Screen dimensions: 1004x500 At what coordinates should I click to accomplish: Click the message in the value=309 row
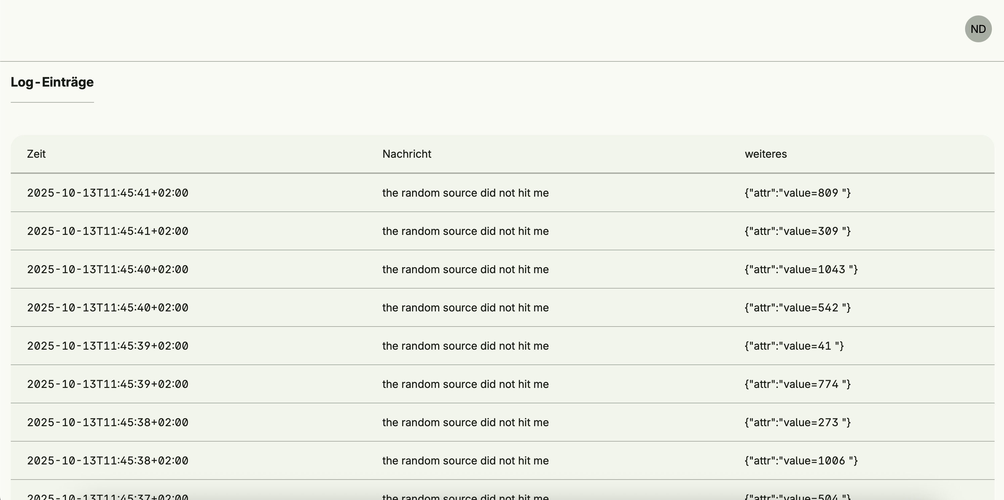coord(465,231)
